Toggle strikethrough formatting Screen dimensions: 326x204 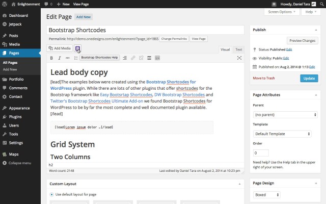68,58
